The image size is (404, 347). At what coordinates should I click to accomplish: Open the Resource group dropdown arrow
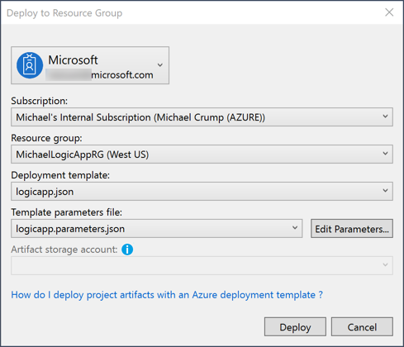(385, 154)
